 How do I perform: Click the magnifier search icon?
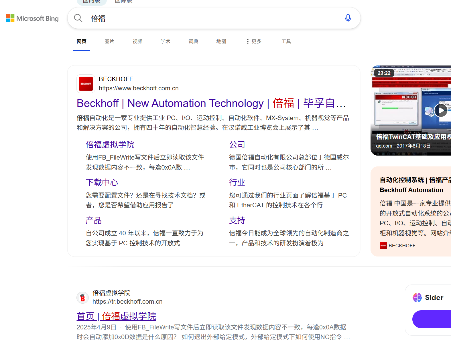pos(78,18)
